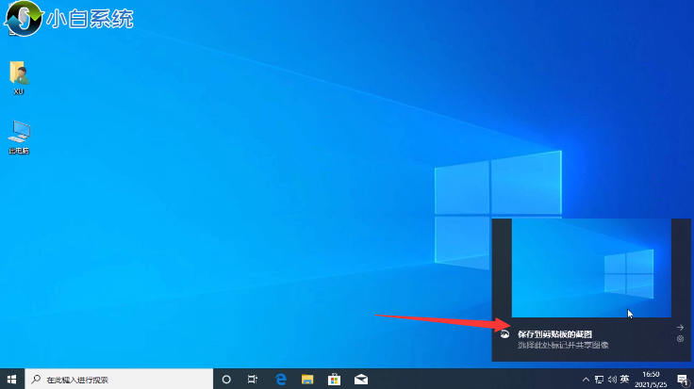Open Task View on the taskbar

(x=253, y=379)
